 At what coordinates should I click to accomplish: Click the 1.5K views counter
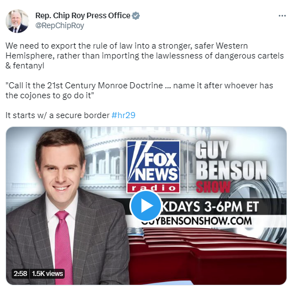[x=48, y=274]
